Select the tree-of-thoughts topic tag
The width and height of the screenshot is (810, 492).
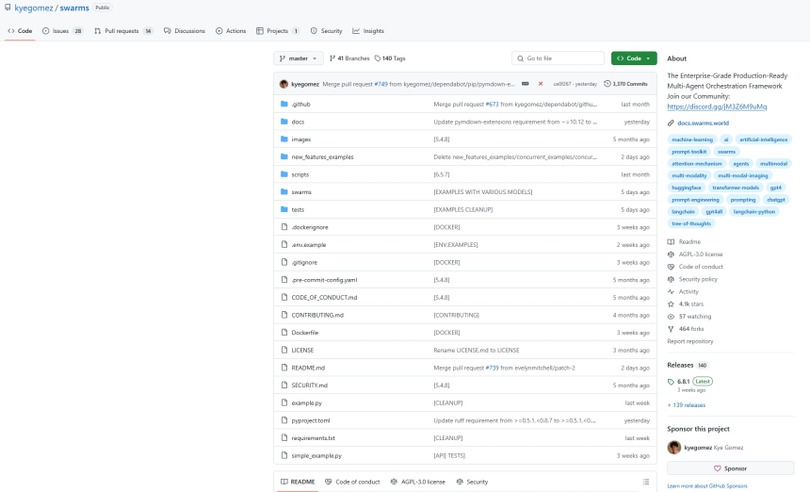(x=690, y=223)
